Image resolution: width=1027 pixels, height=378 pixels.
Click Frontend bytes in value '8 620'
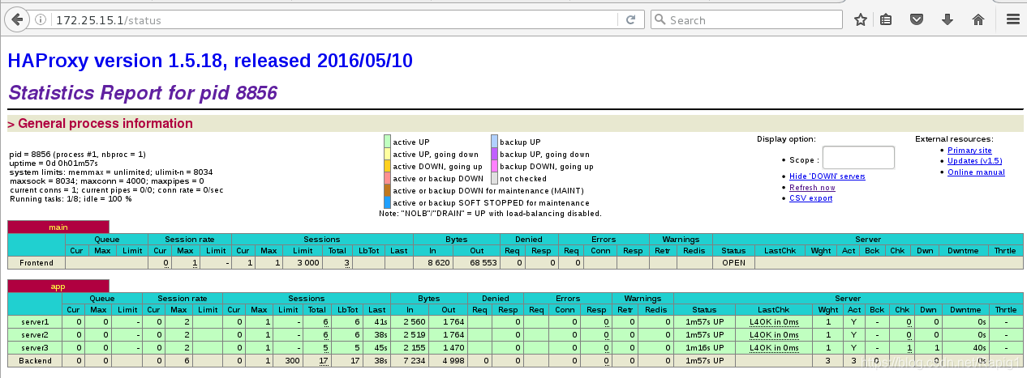(439, 263)
